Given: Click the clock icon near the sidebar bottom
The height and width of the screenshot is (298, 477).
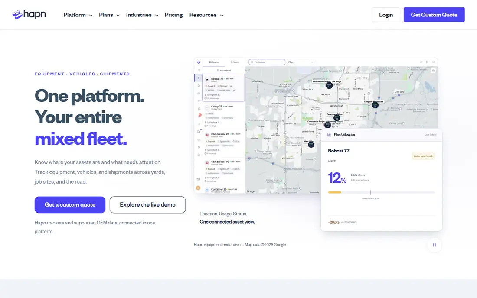Looking at the screenshot, I should tap(199, 155).
